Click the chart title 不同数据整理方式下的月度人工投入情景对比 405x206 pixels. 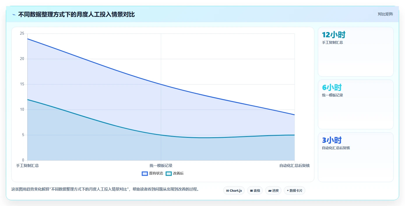[76, 14]
